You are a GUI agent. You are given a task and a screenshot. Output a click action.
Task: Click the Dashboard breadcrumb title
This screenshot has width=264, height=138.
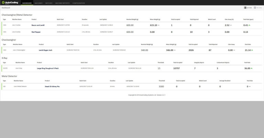(x=6, y=8)
